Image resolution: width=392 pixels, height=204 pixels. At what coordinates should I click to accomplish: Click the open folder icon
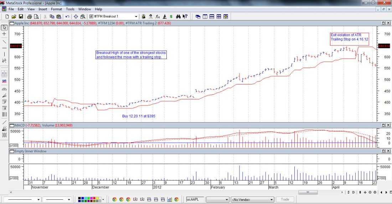click(14, 16)
